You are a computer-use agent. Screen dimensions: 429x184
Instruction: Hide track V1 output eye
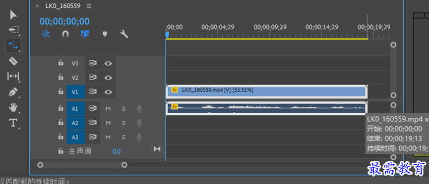click(108, 92)
